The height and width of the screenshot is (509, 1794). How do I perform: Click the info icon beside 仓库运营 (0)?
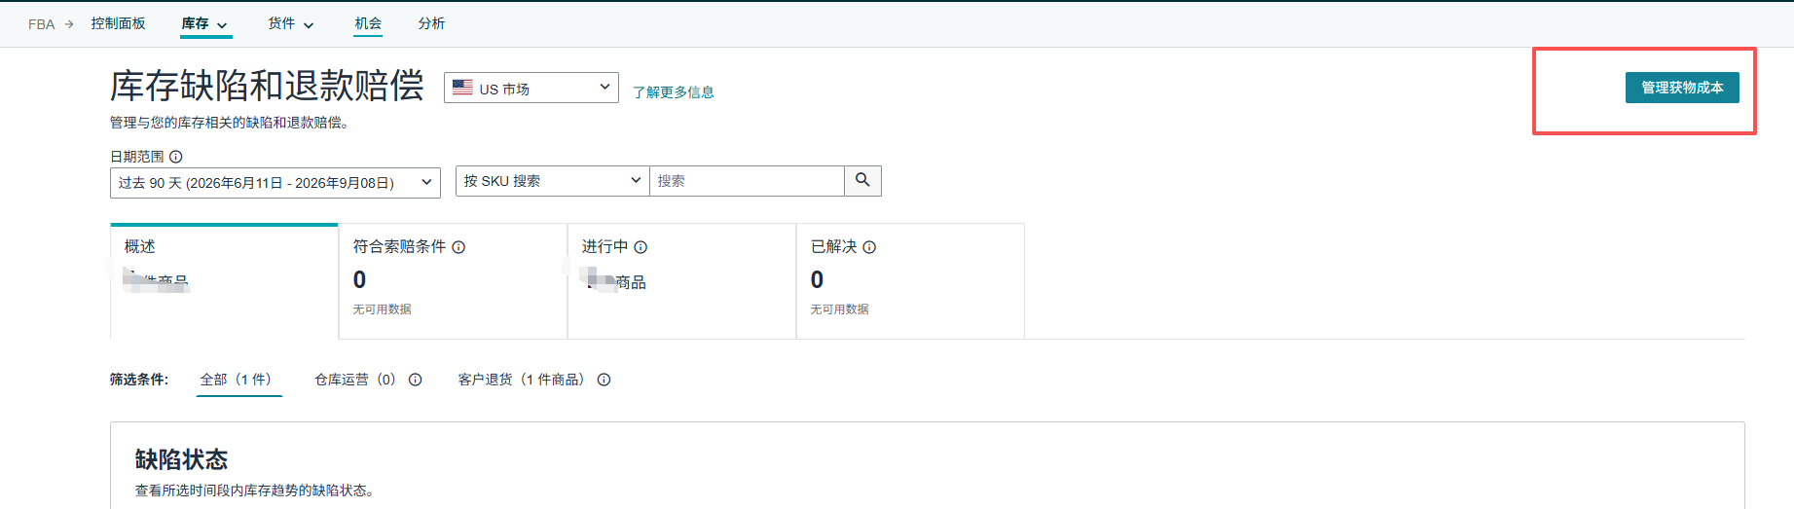point(415,380)
